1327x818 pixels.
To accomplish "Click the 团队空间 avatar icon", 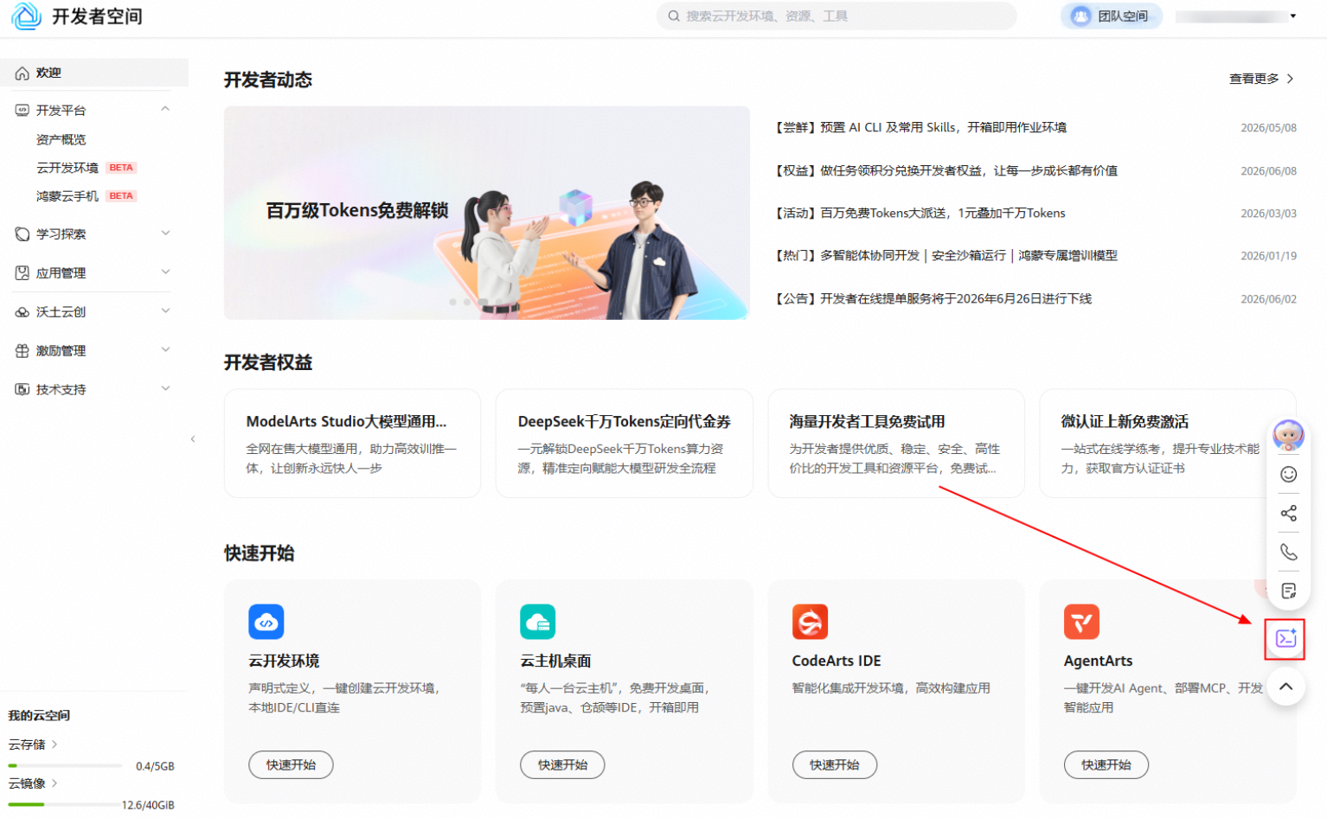I will pyautogui.click(x=1080, y=16).
